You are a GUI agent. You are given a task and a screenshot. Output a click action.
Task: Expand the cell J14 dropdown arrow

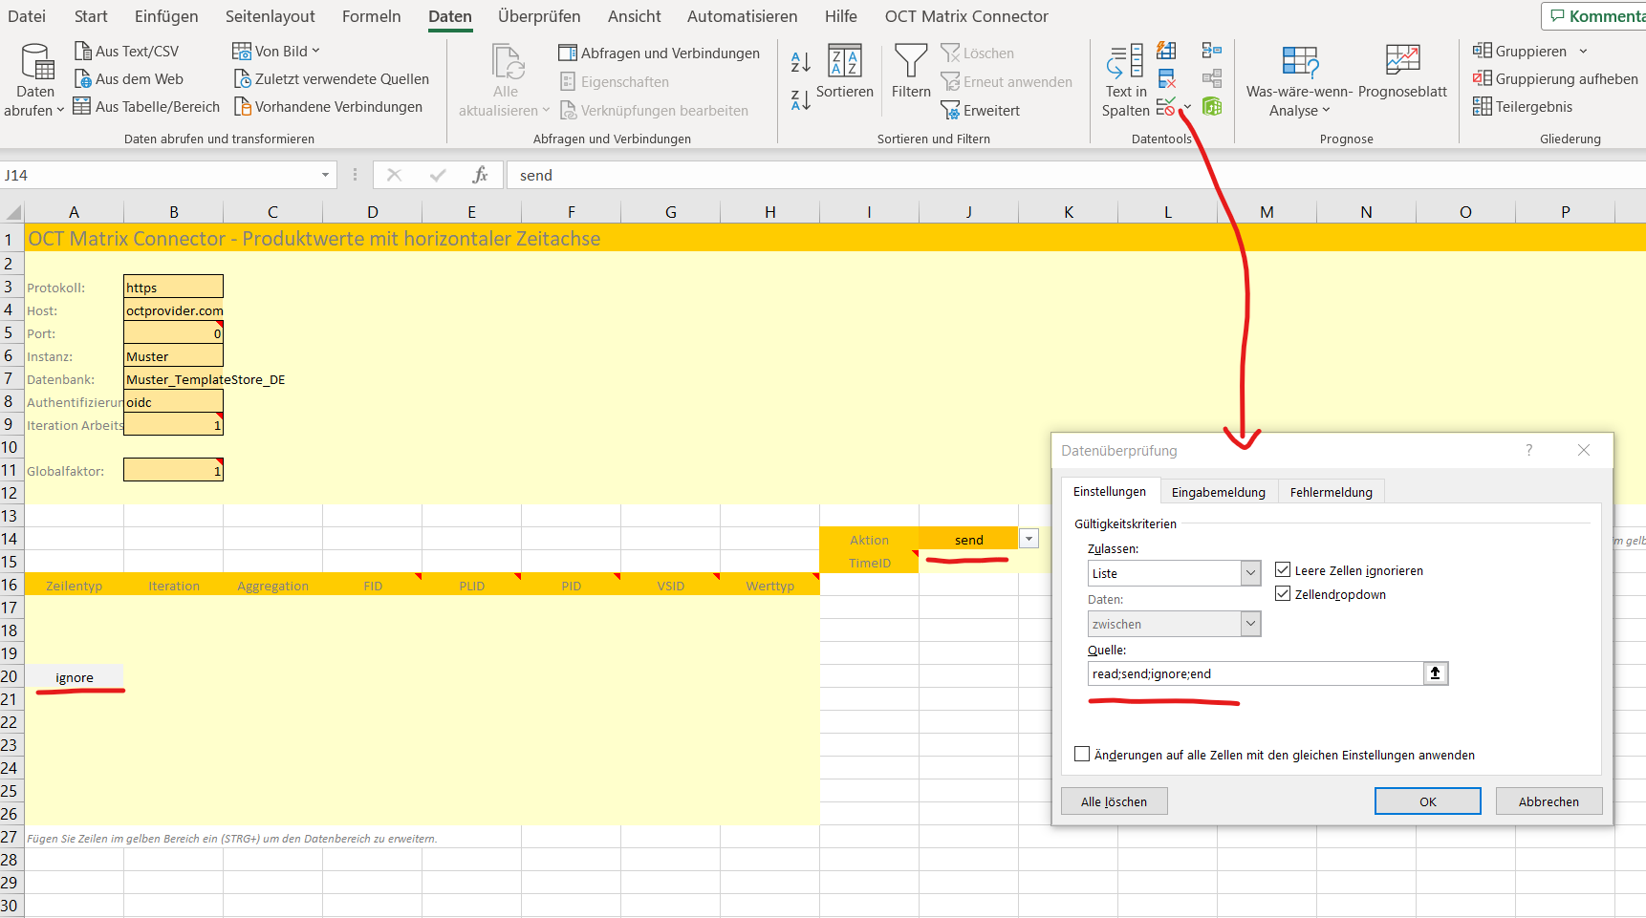pos(1029,540)
